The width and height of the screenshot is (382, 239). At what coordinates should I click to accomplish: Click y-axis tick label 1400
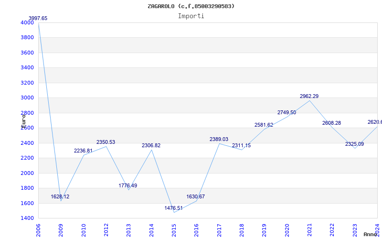click(27, 218)
